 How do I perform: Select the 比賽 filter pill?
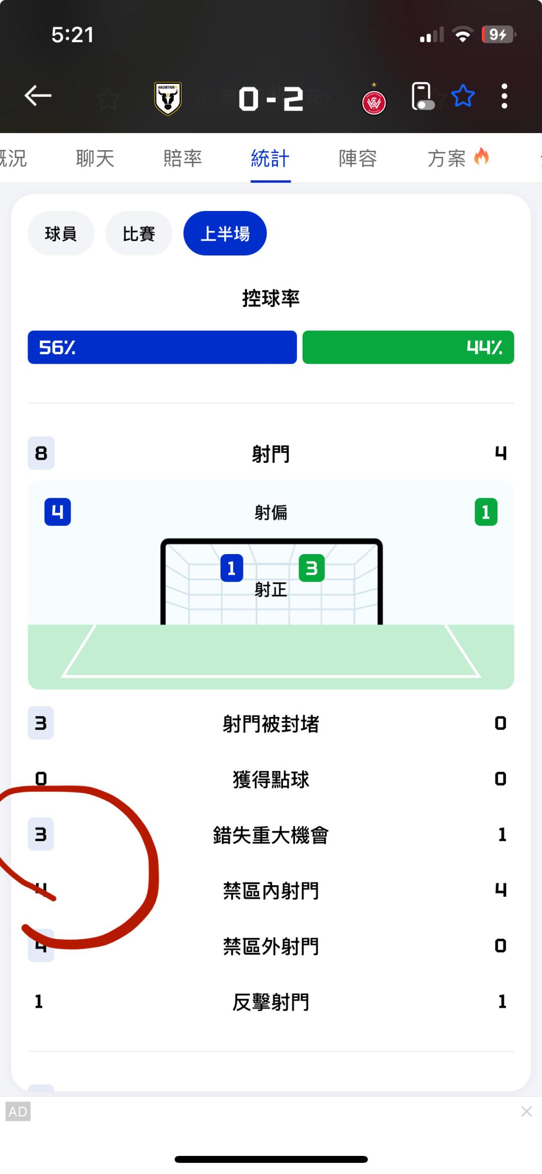click(139, 234)
